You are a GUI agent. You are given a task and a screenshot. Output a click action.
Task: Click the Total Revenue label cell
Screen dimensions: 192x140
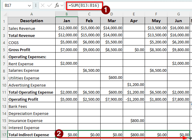(32, 35)
